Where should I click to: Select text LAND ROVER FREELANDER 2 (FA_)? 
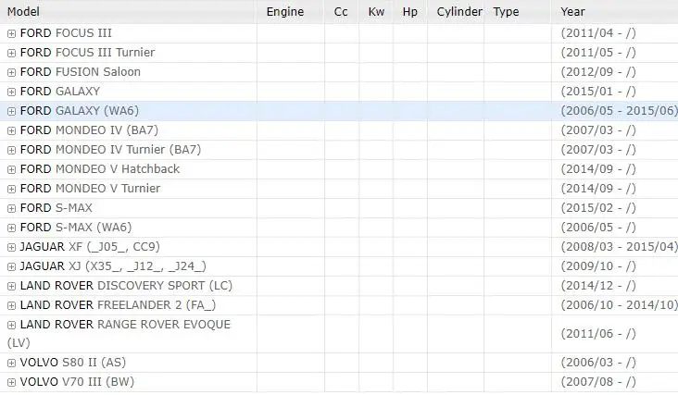[x=118, y=304]
